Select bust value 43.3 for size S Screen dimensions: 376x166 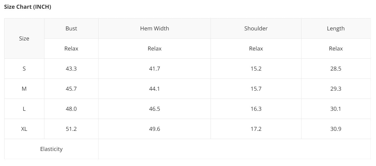pyautogui.click(x=71, y=69)
